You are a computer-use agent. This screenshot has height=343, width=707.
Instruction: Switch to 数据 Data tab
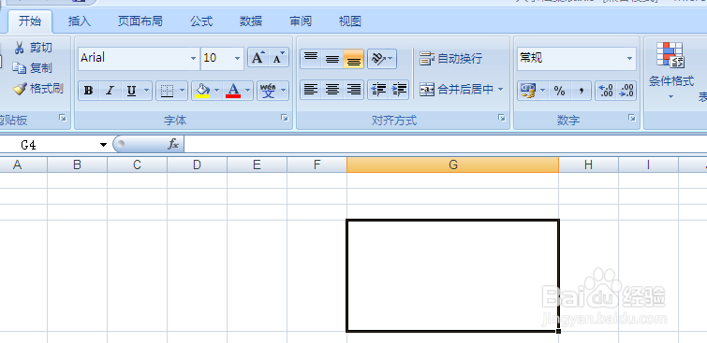(251, 21)
